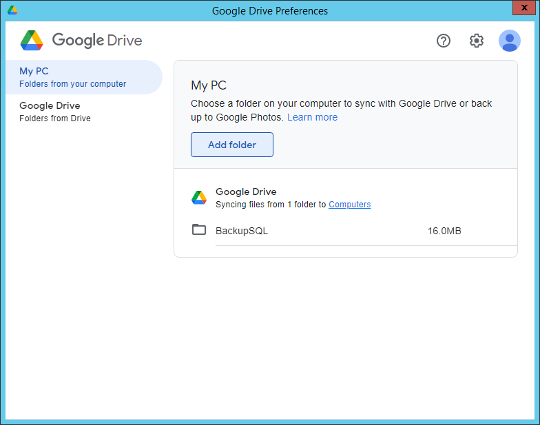Click the Google Drive Preferences title text
540x425 pixels.
(x=270, y=10)
